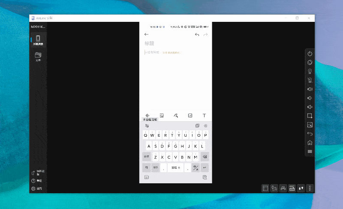
Task: Go to phone home via house icon
Action: coord(310,143)
